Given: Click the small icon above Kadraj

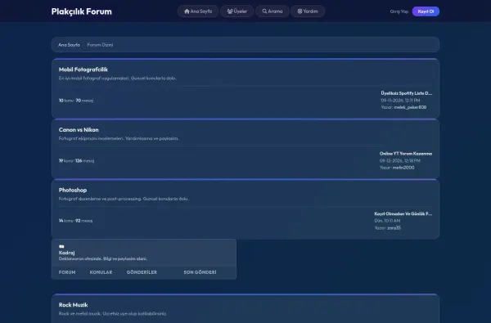Looking at the screenshot, I should click(61, 246).
